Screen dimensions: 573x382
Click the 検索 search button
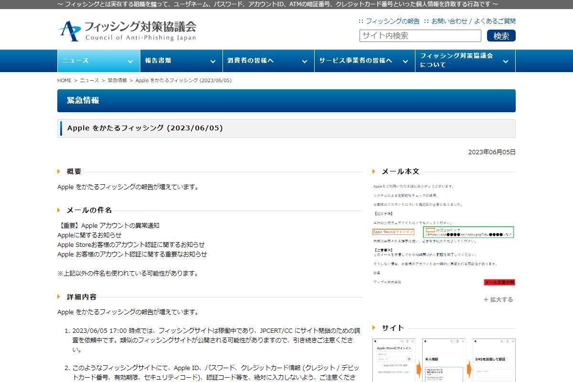coord(501,36)
